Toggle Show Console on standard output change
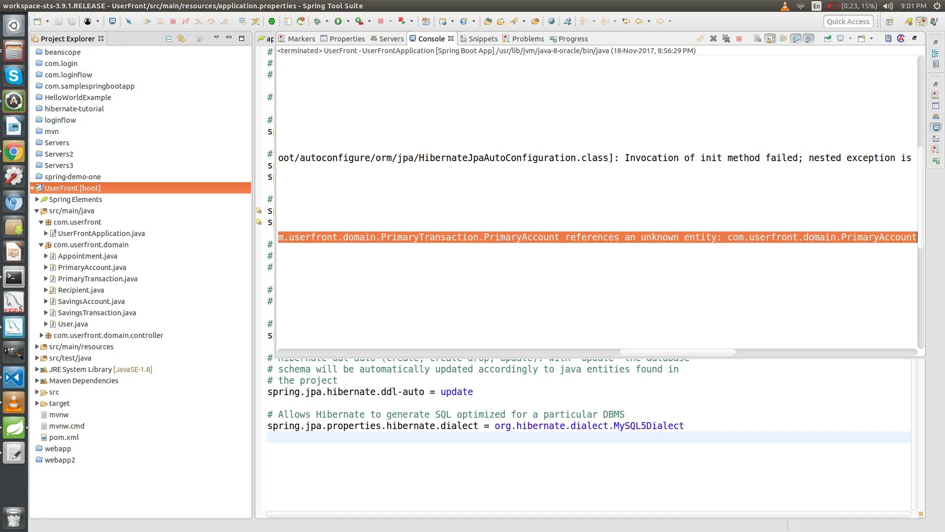Image resolution: width=945 pixels, height=532 pixels. point(796,38)
